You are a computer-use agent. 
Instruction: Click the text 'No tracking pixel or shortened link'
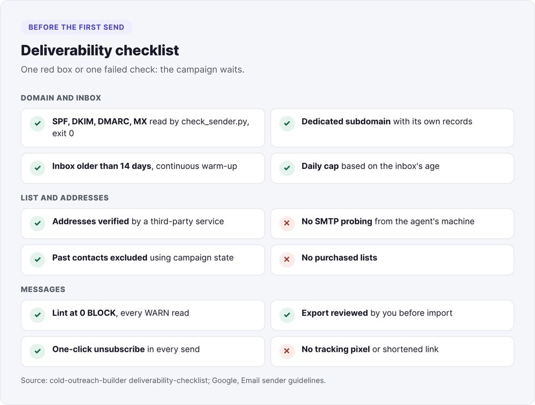[x=370, y=349]
